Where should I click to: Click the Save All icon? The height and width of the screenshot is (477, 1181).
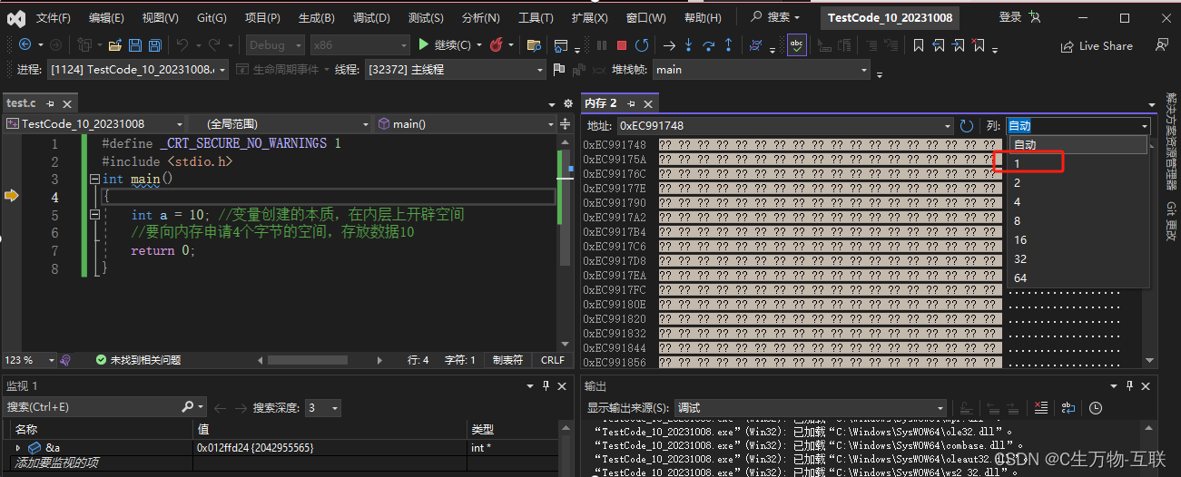(x=155, y=44)
